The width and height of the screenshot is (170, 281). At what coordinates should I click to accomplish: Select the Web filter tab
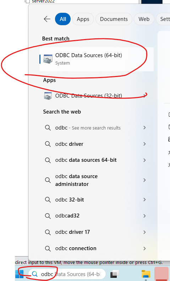(x=144, y=19)
